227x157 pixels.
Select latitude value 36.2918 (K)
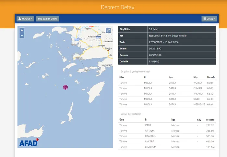pyautogui.click(x=155, y=49)
